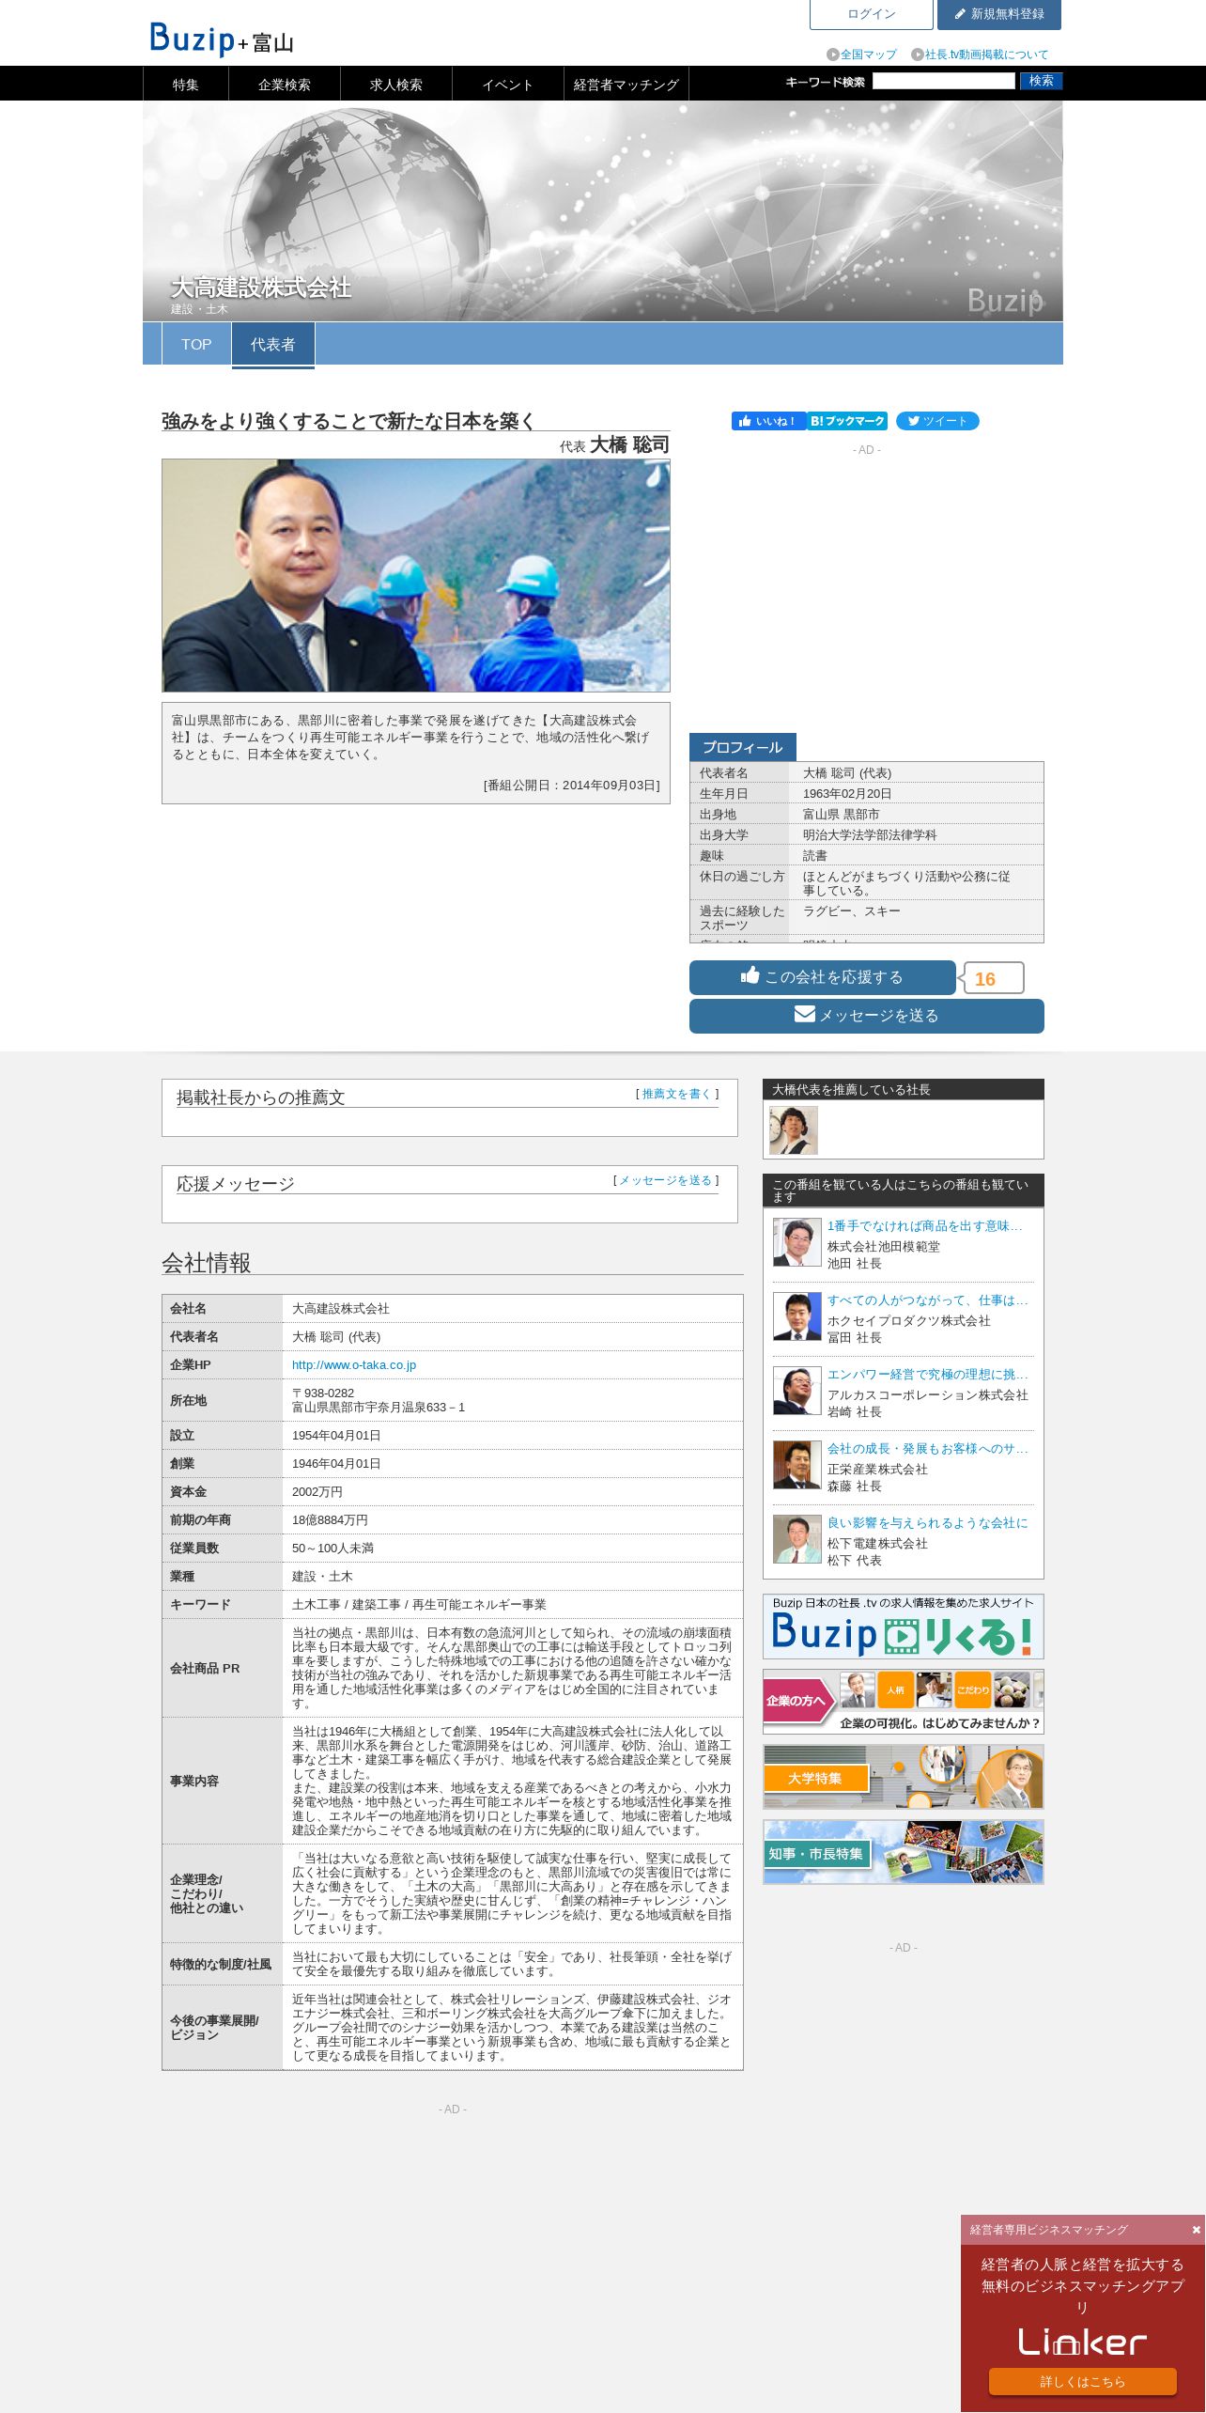Open すべての人がつながって、仕事は… link

pos(928,1300)
